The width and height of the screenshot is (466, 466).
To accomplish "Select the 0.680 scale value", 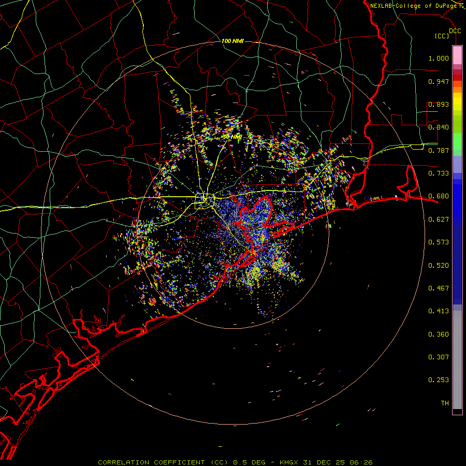I will pyautogui.click(x=439, y=196).
